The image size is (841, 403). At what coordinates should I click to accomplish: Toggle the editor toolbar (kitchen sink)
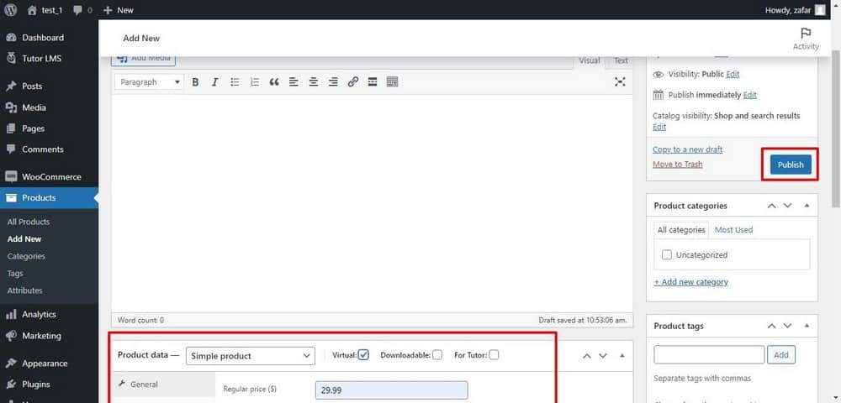[x=392, y=82]
